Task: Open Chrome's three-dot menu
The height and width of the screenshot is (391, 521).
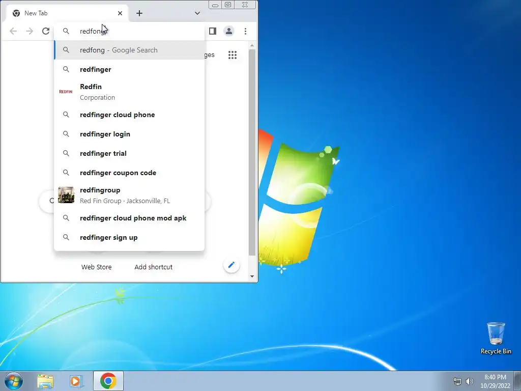Action: point(246,31)
